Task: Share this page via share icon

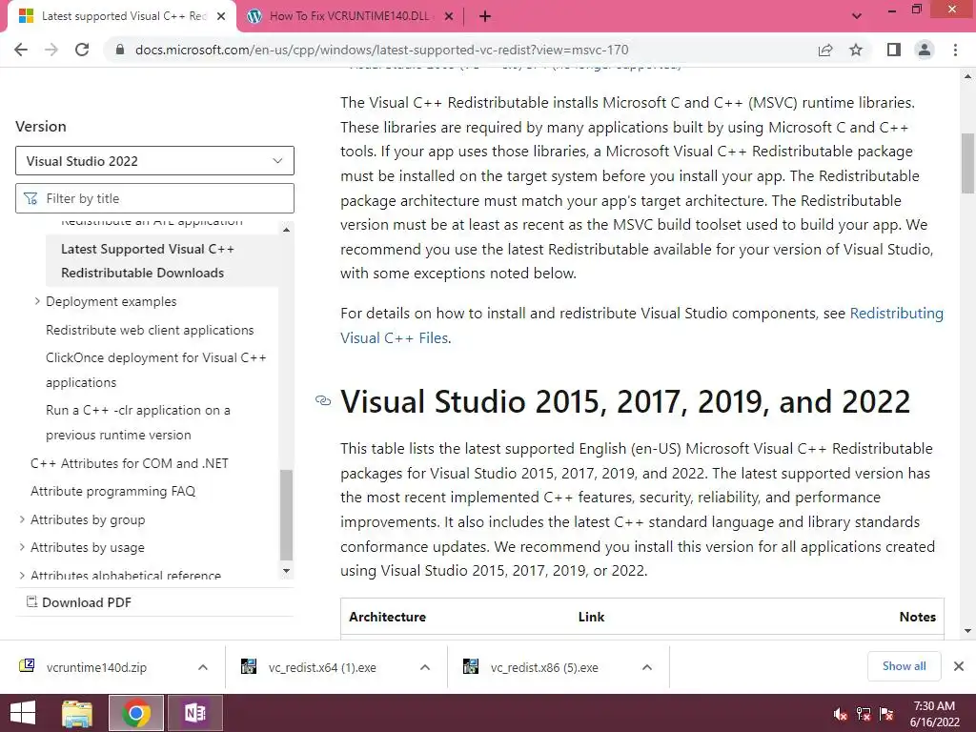Action: click(825, 50)
